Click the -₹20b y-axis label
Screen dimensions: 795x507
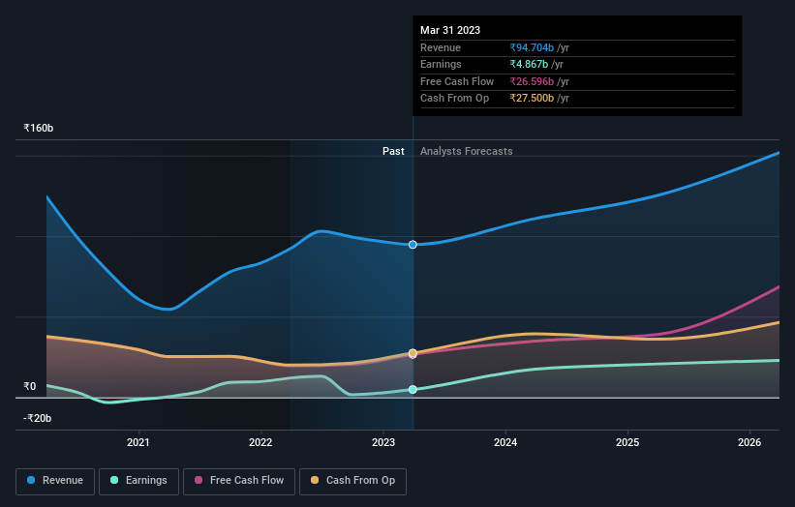37,418
